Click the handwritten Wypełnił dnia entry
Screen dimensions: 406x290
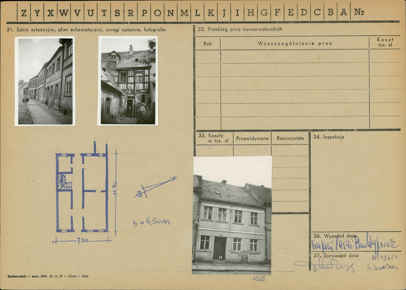click(x=355, y=245)
